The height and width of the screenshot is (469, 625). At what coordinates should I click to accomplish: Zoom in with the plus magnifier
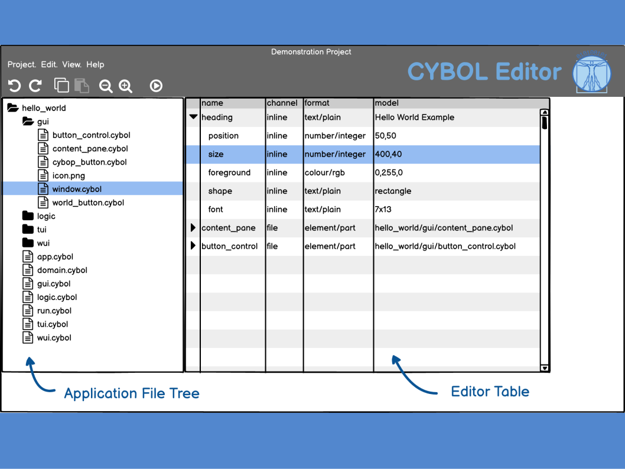(126, 86)
